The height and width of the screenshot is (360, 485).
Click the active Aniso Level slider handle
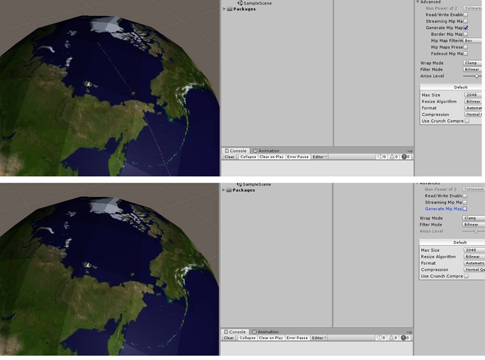click(476, 76)
